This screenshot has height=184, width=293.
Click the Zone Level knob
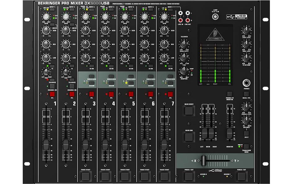247,44
